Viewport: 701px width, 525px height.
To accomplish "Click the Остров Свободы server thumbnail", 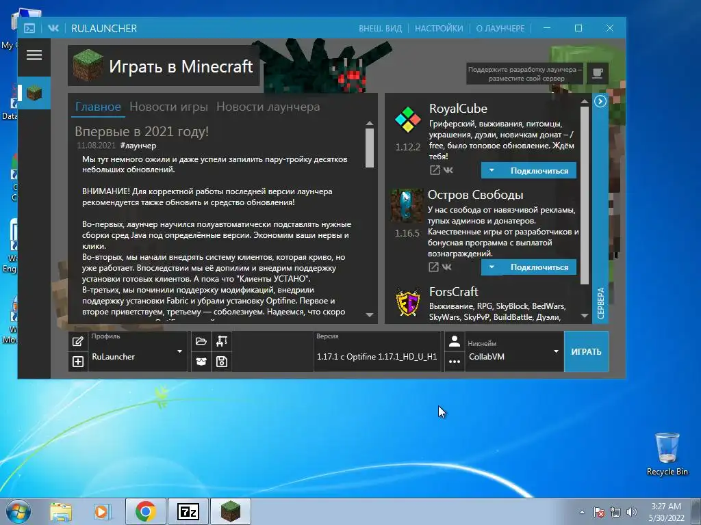I will pos(407,205).
